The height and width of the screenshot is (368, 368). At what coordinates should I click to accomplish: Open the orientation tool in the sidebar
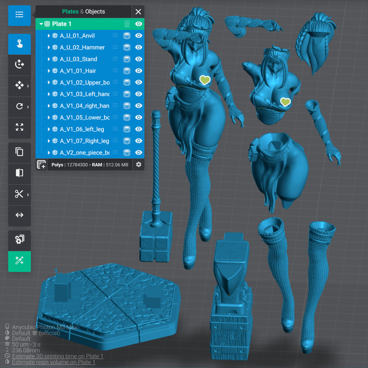point(19,64)
